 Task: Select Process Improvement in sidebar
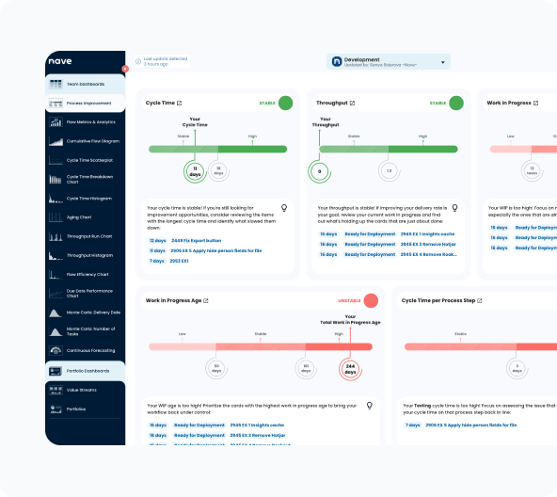point(86,104)
